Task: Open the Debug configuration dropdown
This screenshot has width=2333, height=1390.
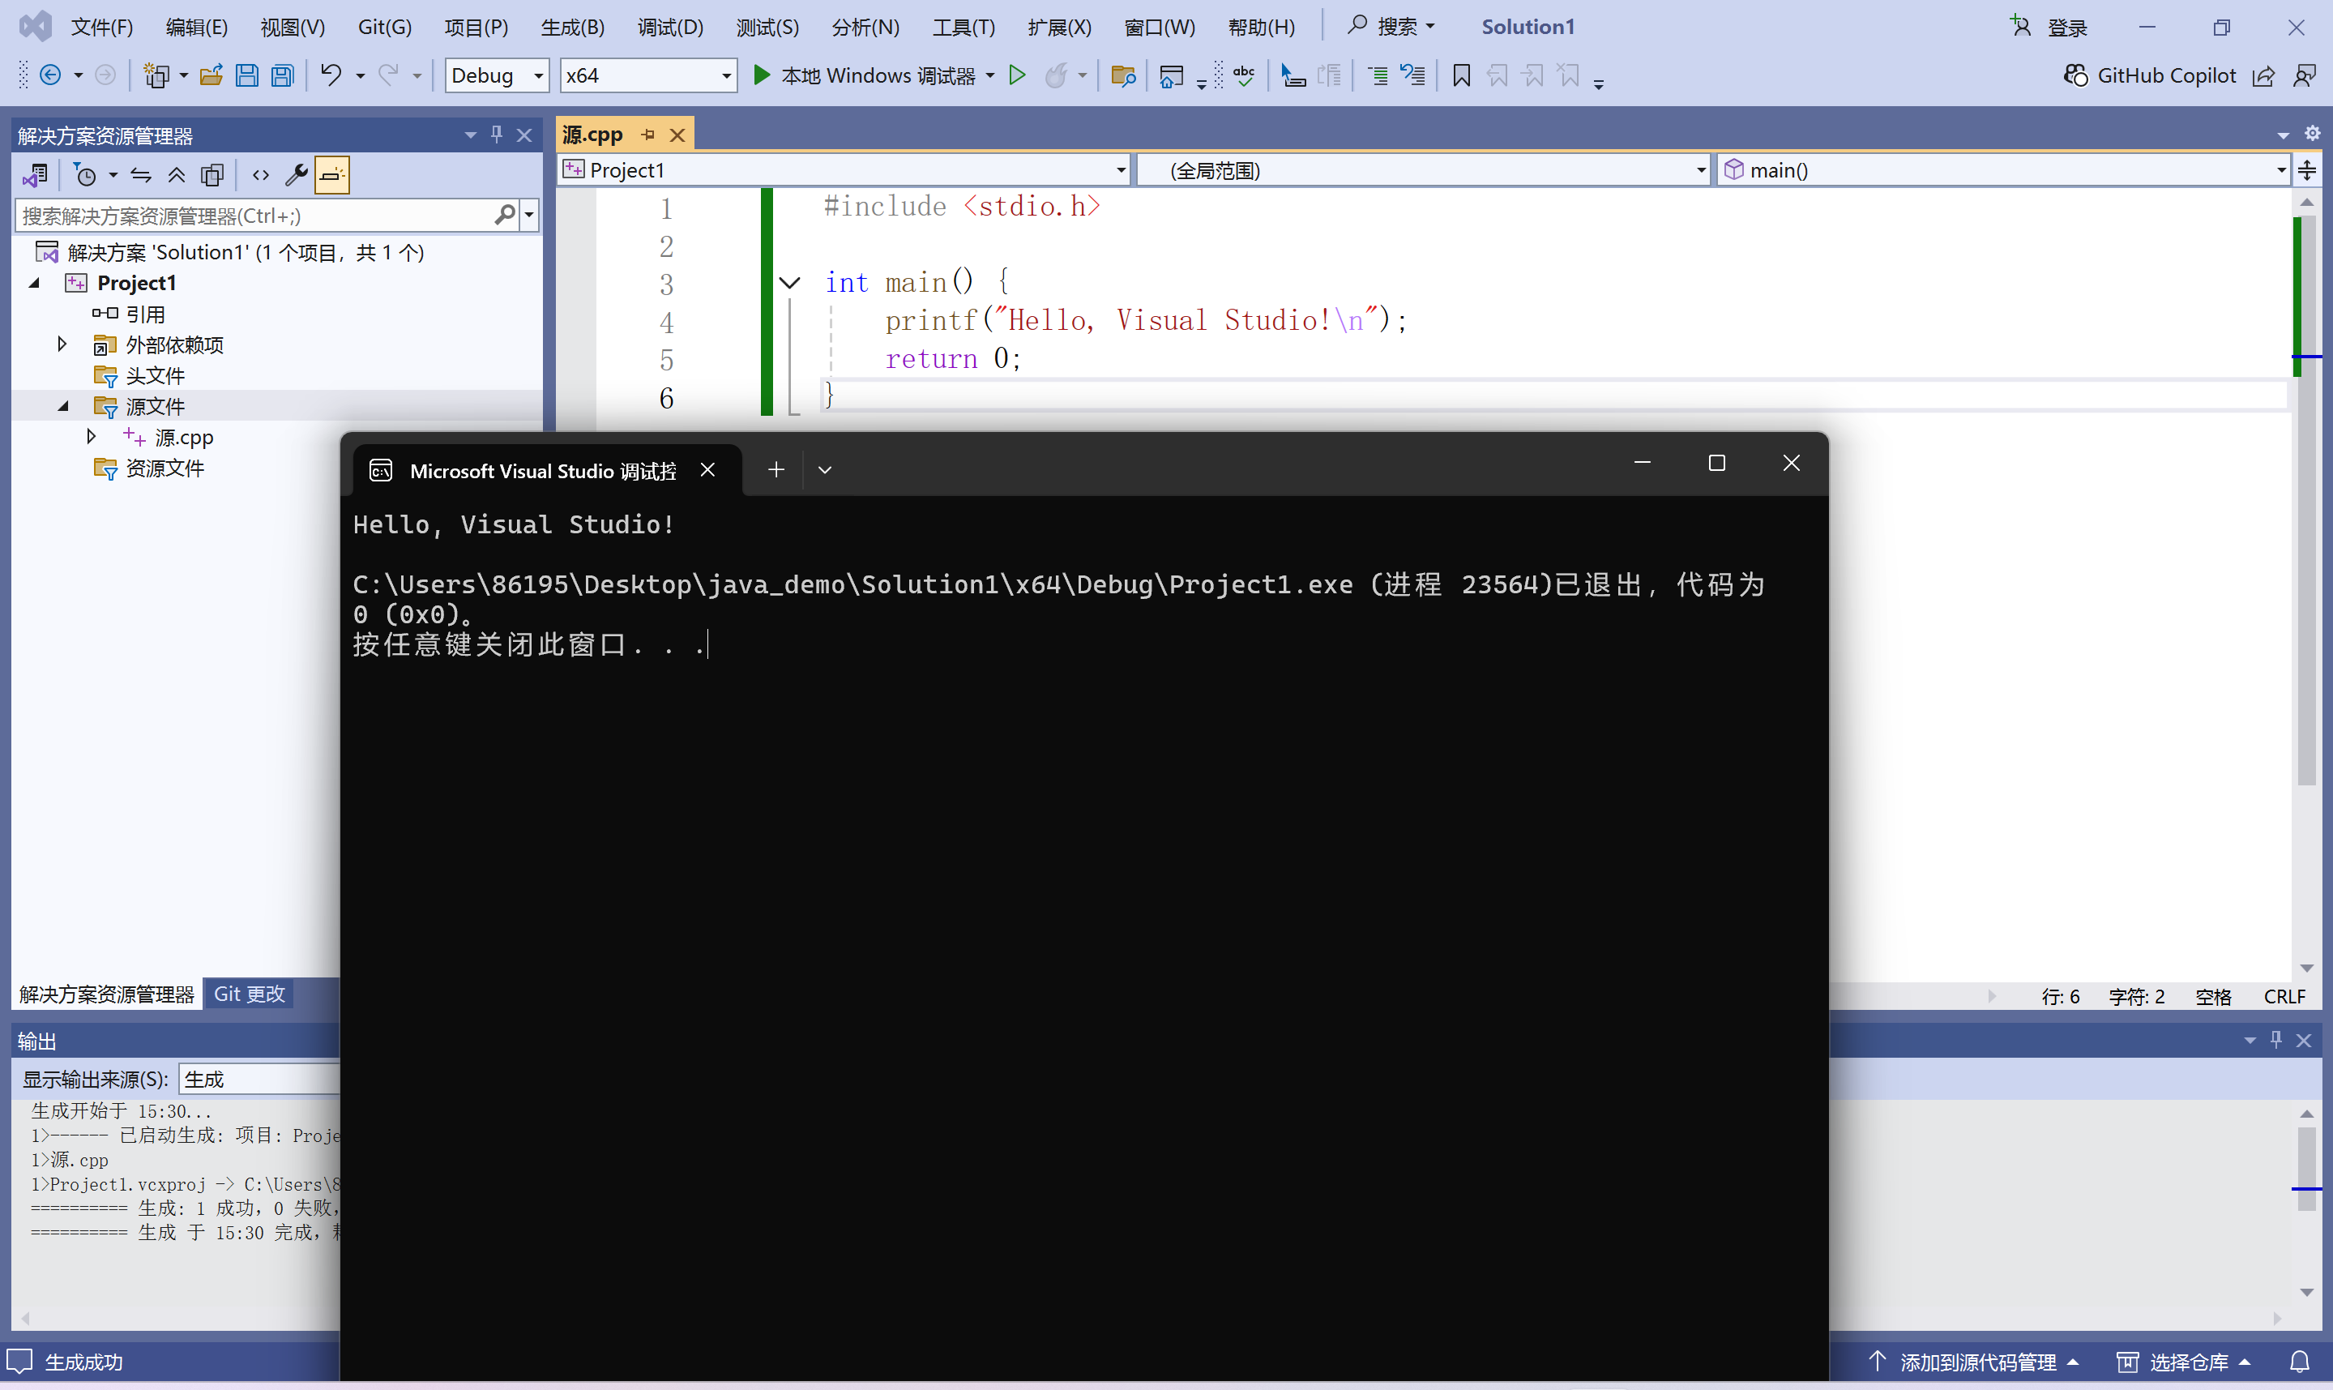Action: 496,75
